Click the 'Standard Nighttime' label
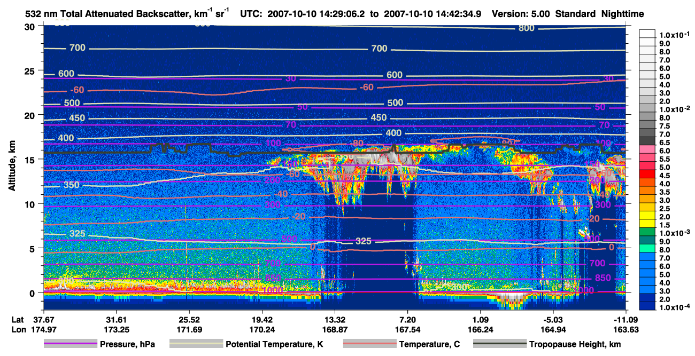Image resolution: width=695 pixels, height=356 pixels. (599, 14)
